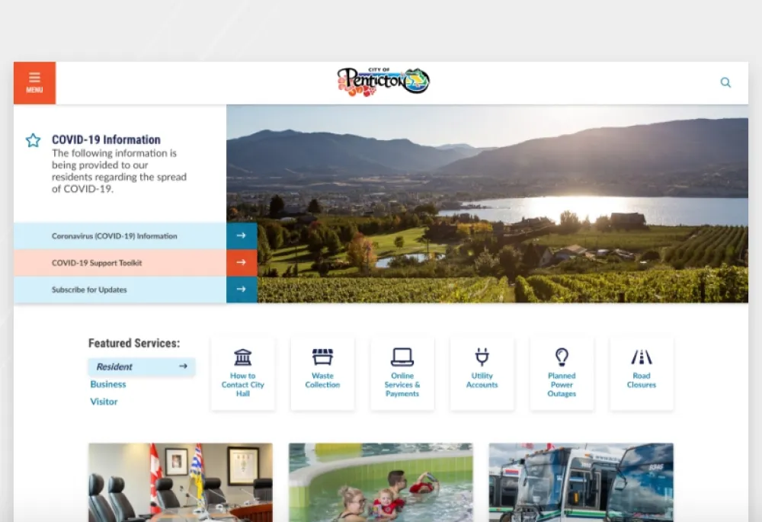
Task: Click the lightbulb Planned Power Outages icon
Action: tap(562, 357)
